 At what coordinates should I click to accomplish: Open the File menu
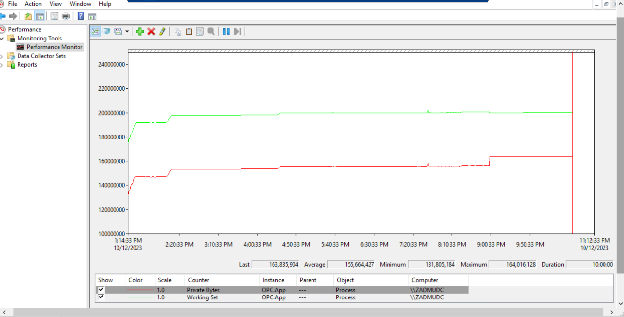(12, 4)
